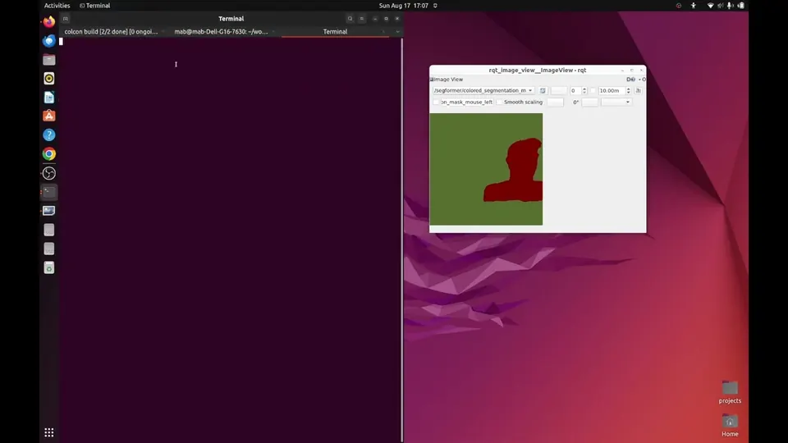Click the rotate-left button left of 0°
This screenshot has width=788, height=443.
tap(556, 102)
